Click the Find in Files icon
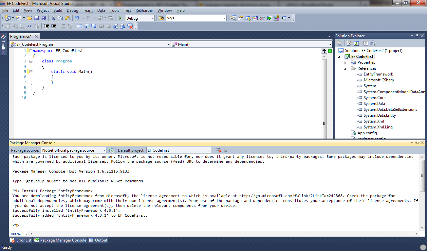This screenshot has height=251, width=427. click(x=161, y=18)
